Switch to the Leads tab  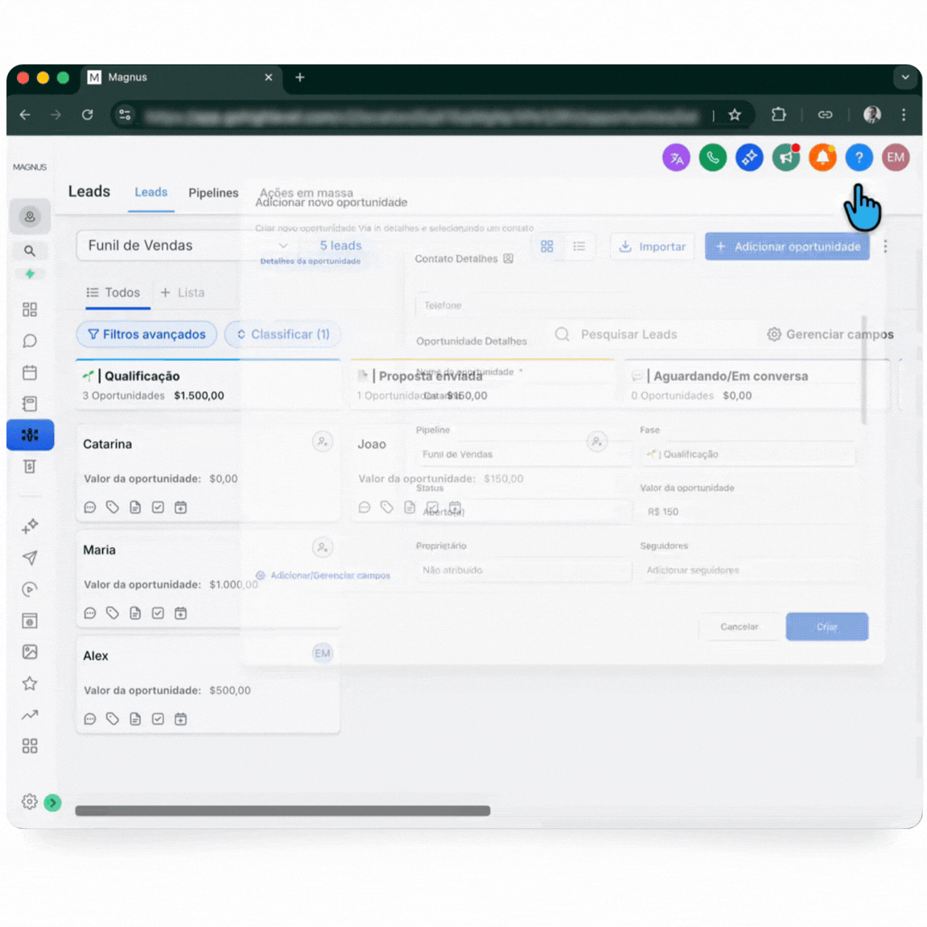(x=150, y=192)
